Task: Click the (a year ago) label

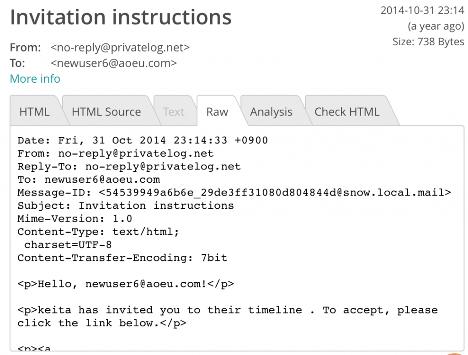Action: click(436, 26)
